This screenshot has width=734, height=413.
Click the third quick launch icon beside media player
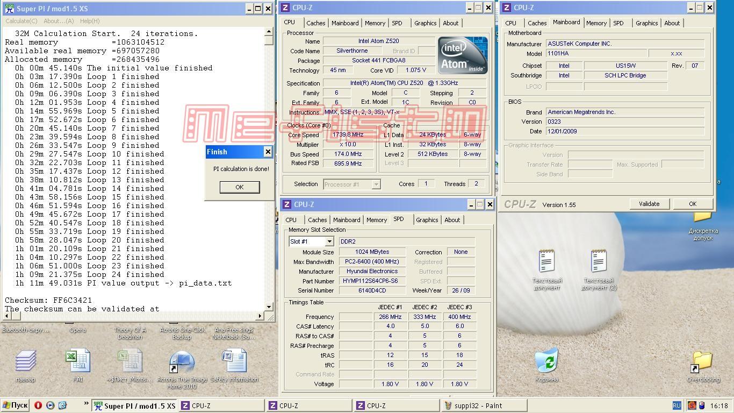pyautogui.click(x=62, y=405)
